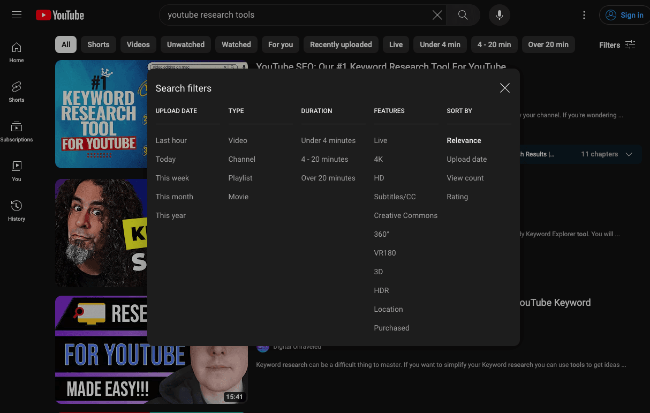This screenshot has height=413, width=650.
Task: Sort results by View count
Action: click(x=465, y=178)
